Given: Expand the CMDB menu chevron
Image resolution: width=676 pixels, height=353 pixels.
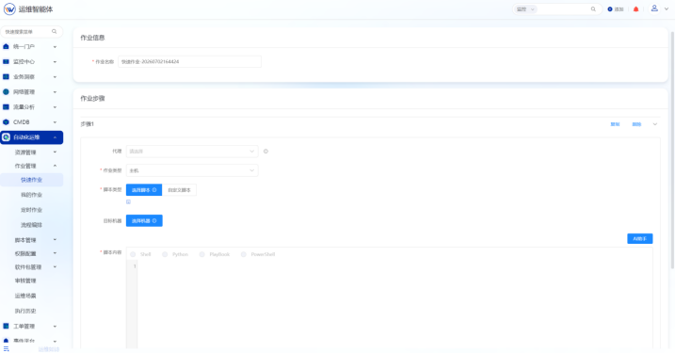Looking at the screenshot, I should click(x=55, y=122).
